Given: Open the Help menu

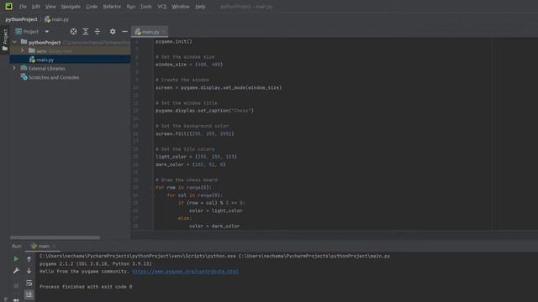Looking at the screenshot, I should tap(200, 7).
